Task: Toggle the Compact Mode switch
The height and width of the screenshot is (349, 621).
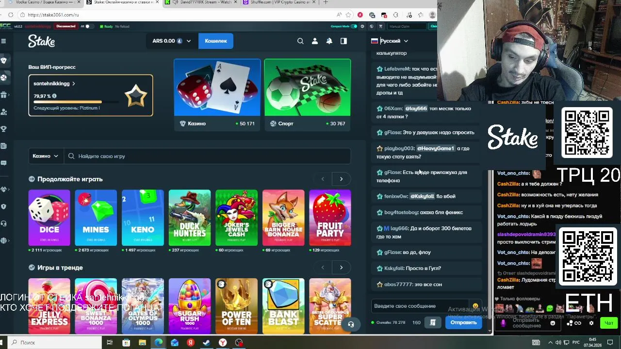Action: tap(354, 26)
